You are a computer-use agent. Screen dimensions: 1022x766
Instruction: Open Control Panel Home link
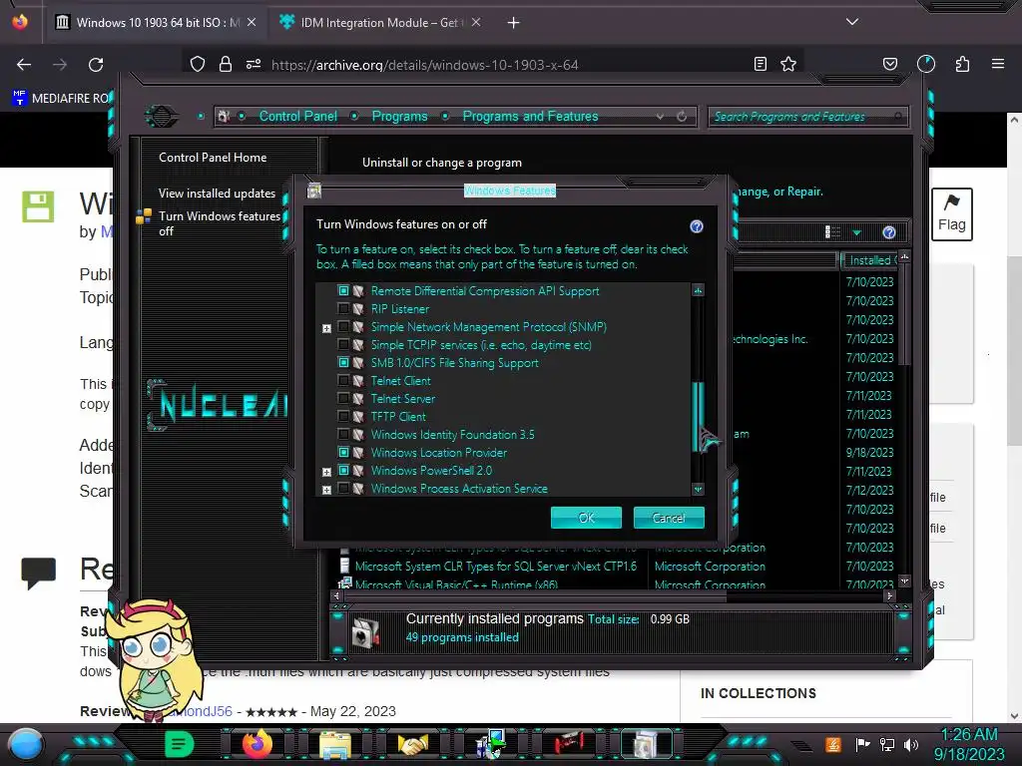(213, 157)
